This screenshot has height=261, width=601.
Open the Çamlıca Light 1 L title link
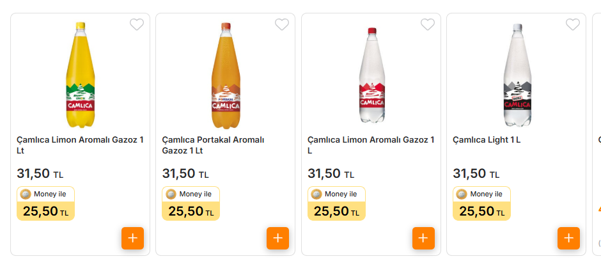(x=487, y=140)
